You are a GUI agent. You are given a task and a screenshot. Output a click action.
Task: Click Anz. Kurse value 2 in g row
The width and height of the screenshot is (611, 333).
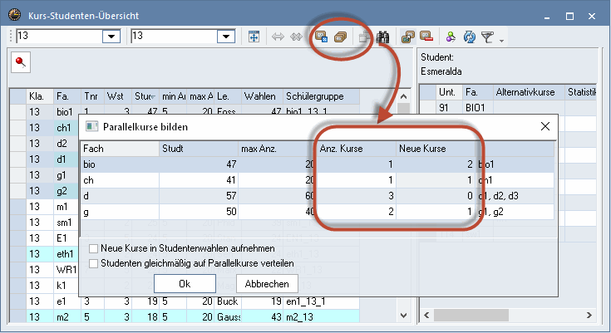[356, 212]
